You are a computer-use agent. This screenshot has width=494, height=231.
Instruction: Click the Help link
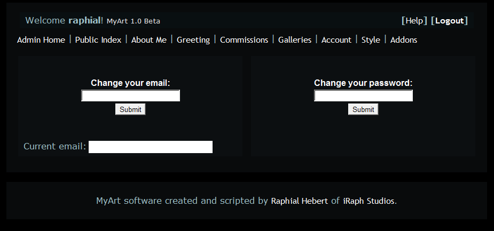[x=414, y=21]
